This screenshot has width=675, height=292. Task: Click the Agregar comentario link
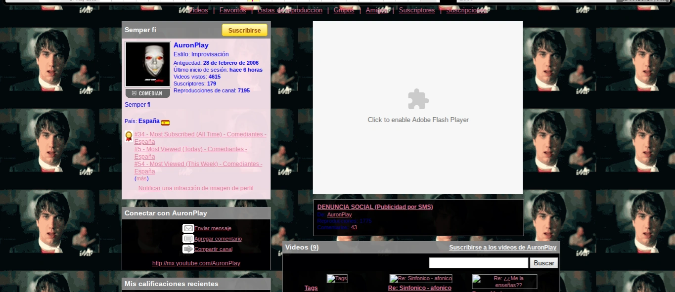coord(218,239)
